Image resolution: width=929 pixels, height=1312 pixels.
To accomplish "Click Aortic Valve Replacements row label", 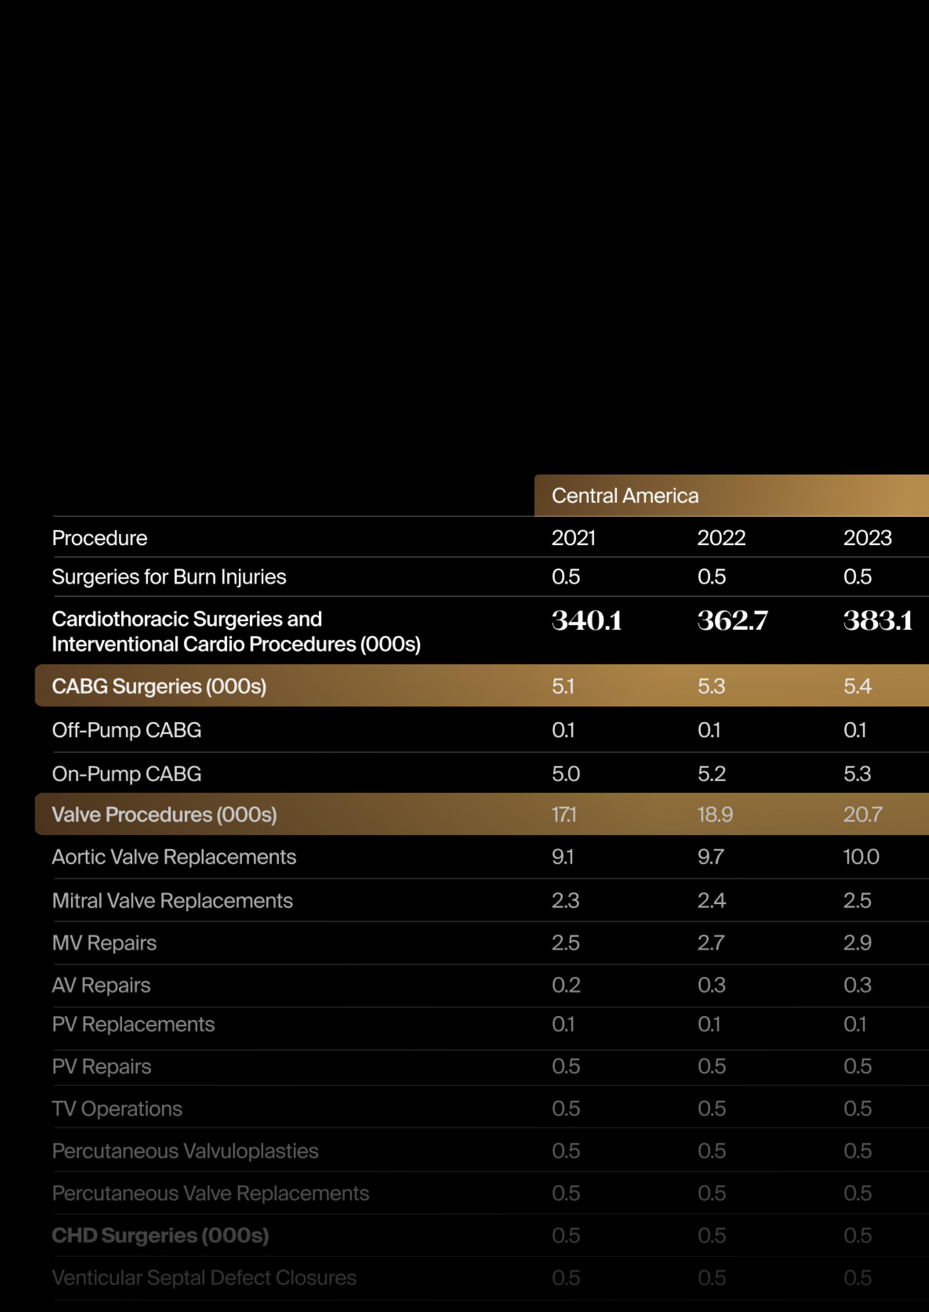I will 174,857.
